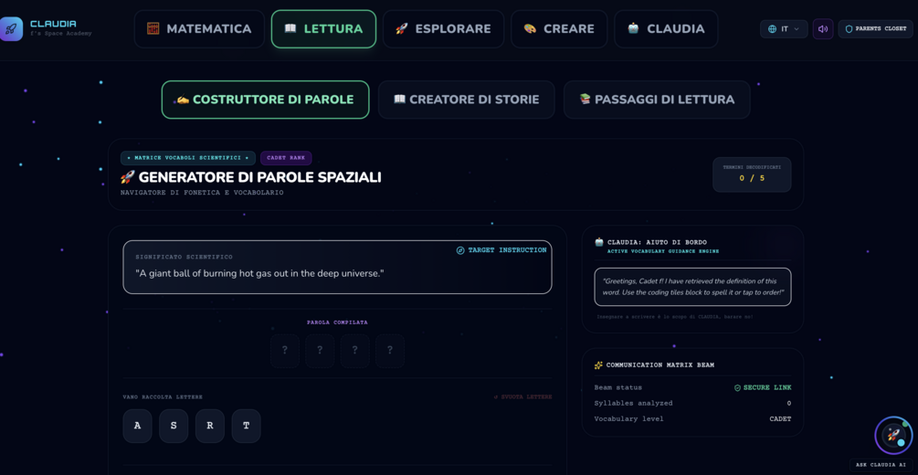The image size is (918, 475).
Task: Click the first empty word slot
Action: point(285,351)
